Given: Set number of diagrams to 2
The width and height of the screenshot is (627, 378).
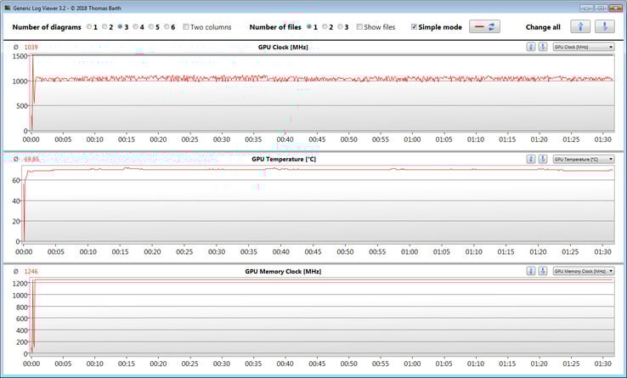Looking at the screenshot, I should click(104, 27).
